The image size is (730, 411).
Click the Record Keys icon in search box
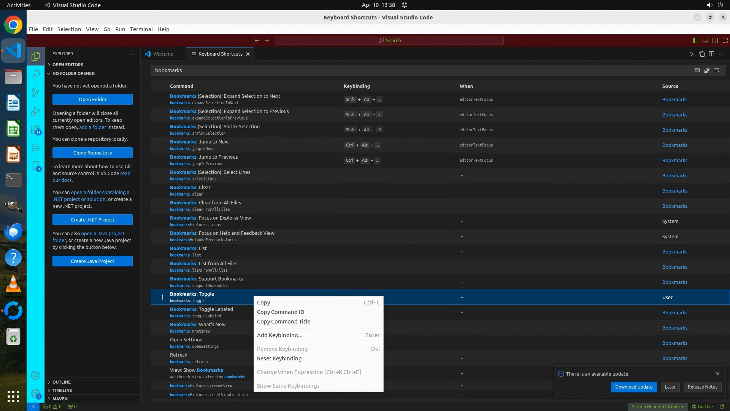(697, 70)
